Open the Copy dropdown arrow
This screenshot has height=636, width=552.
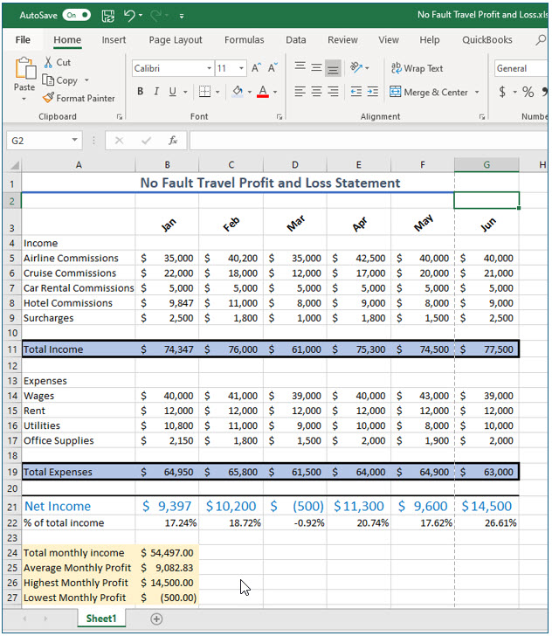[86, 80]
